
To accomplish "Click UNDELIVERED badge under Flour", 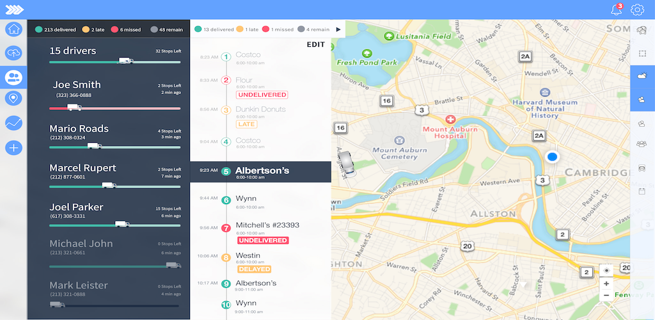I will pyautogui.click(x=262, y=95).
